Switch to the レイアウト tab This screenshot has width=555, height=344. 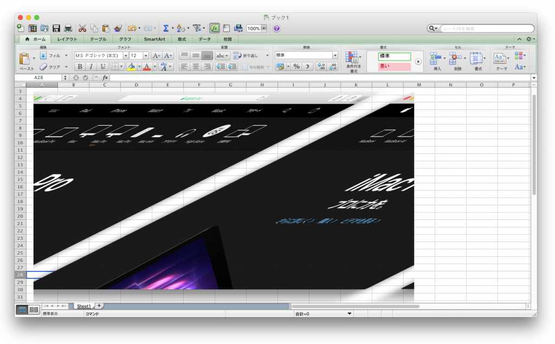(67, 40)
